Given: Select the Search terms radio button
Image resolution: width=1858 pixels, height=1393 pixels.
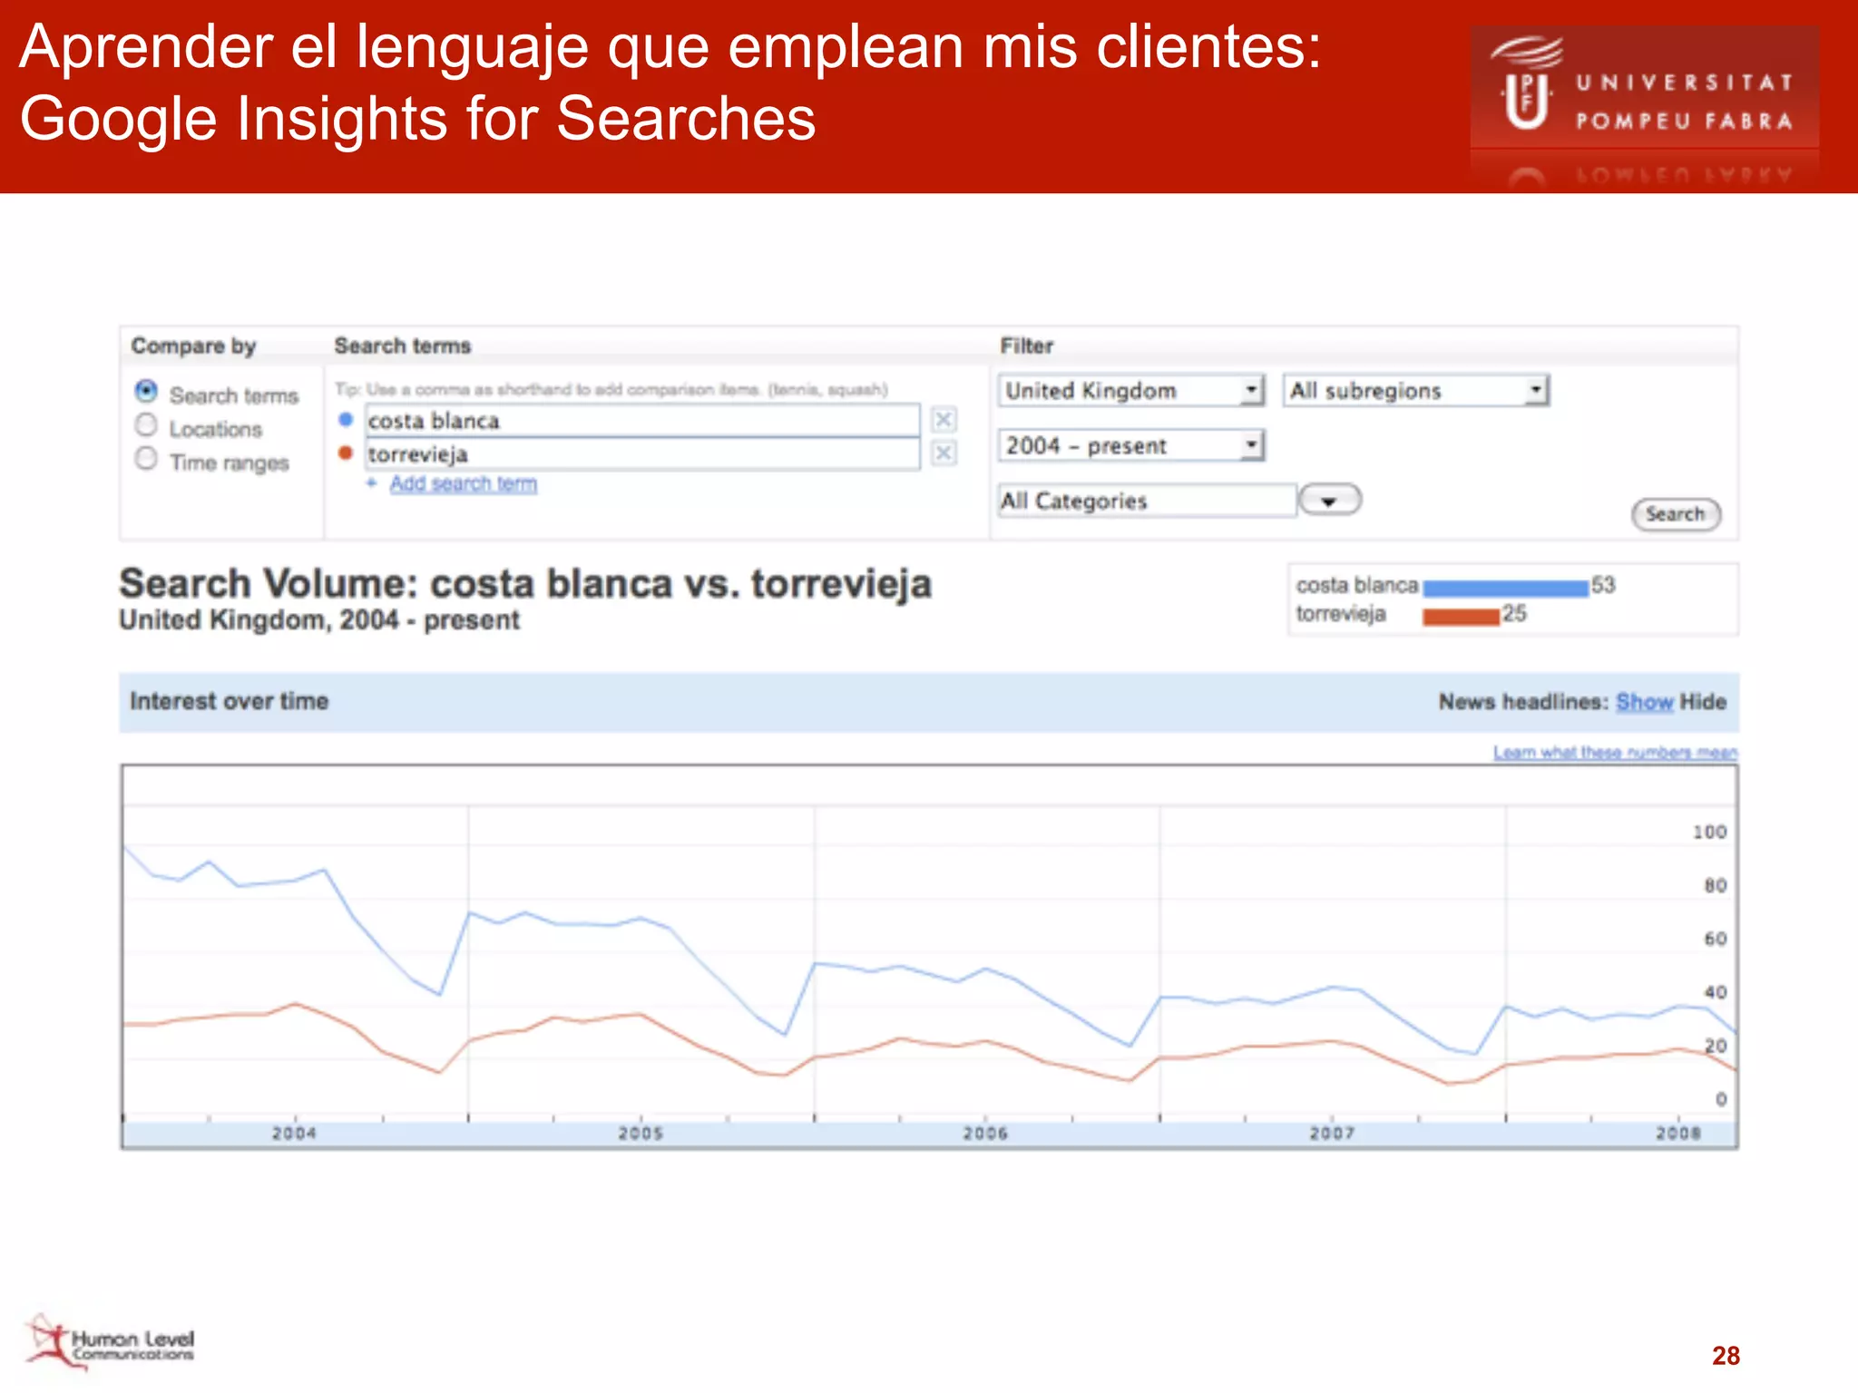Looking at the screenshot, I should tap(146, 391).
